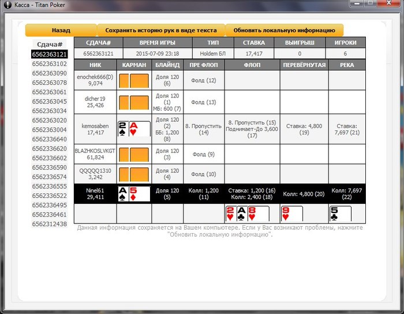This screenshot has width=404, height=314.
Task: Open hand 6562336640 from the list
Action: pos(50,139)
